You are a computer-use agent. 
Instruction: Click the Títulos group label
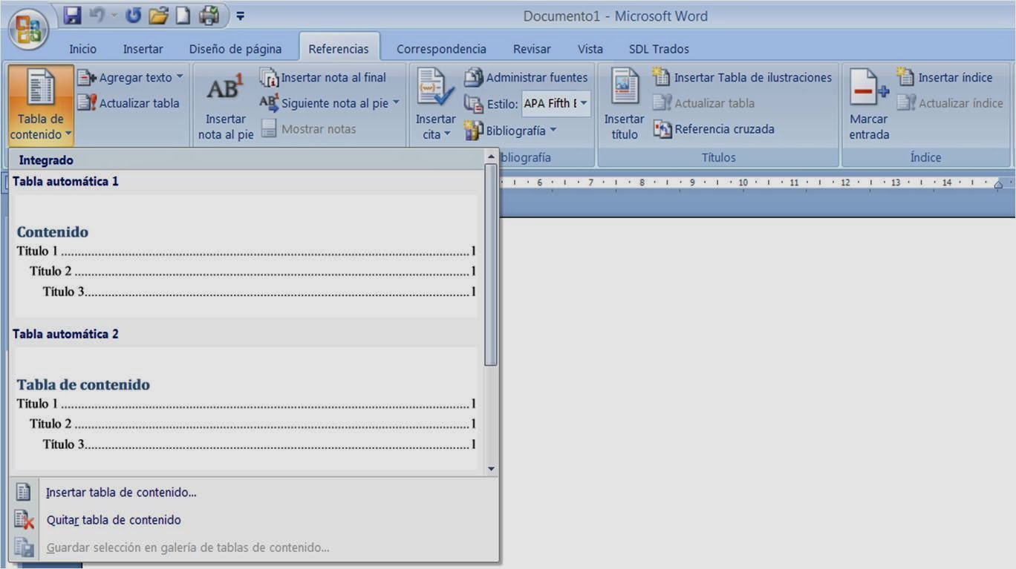[719, 157]
